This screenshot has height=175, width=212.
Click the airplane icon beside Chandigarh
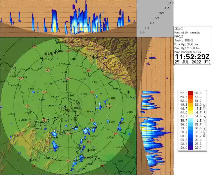57,42
